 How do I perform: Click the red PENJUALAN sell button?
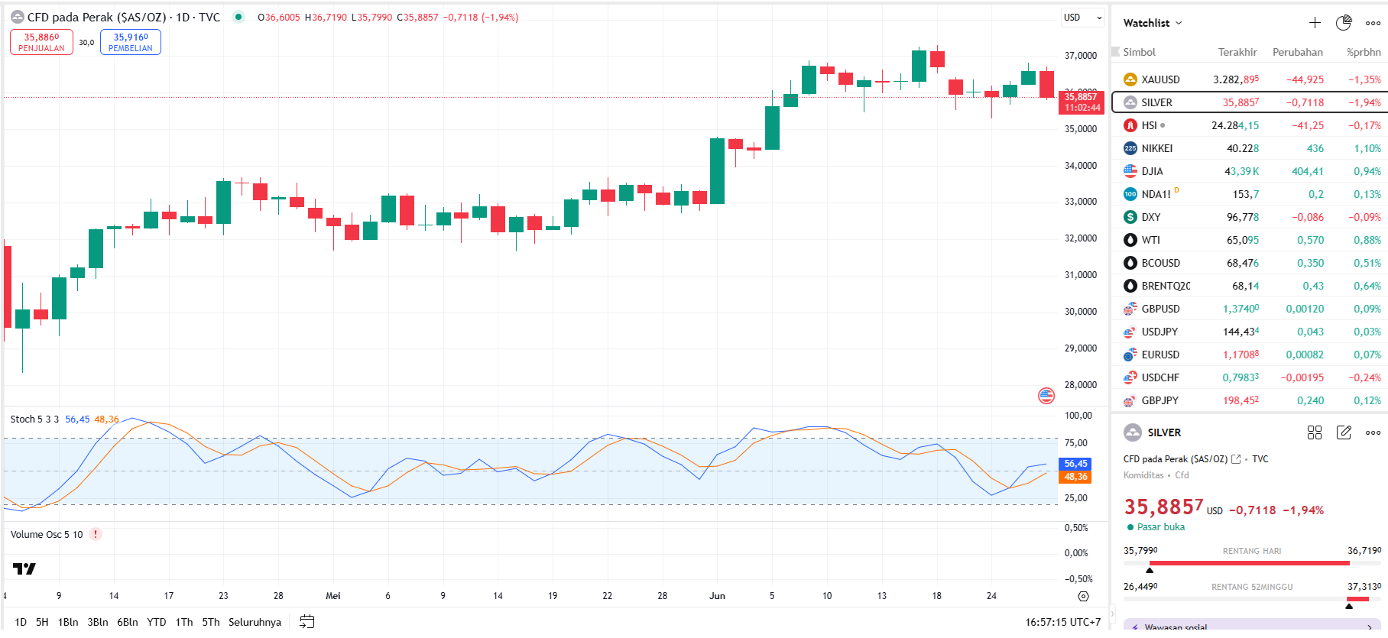coord(41,42)
